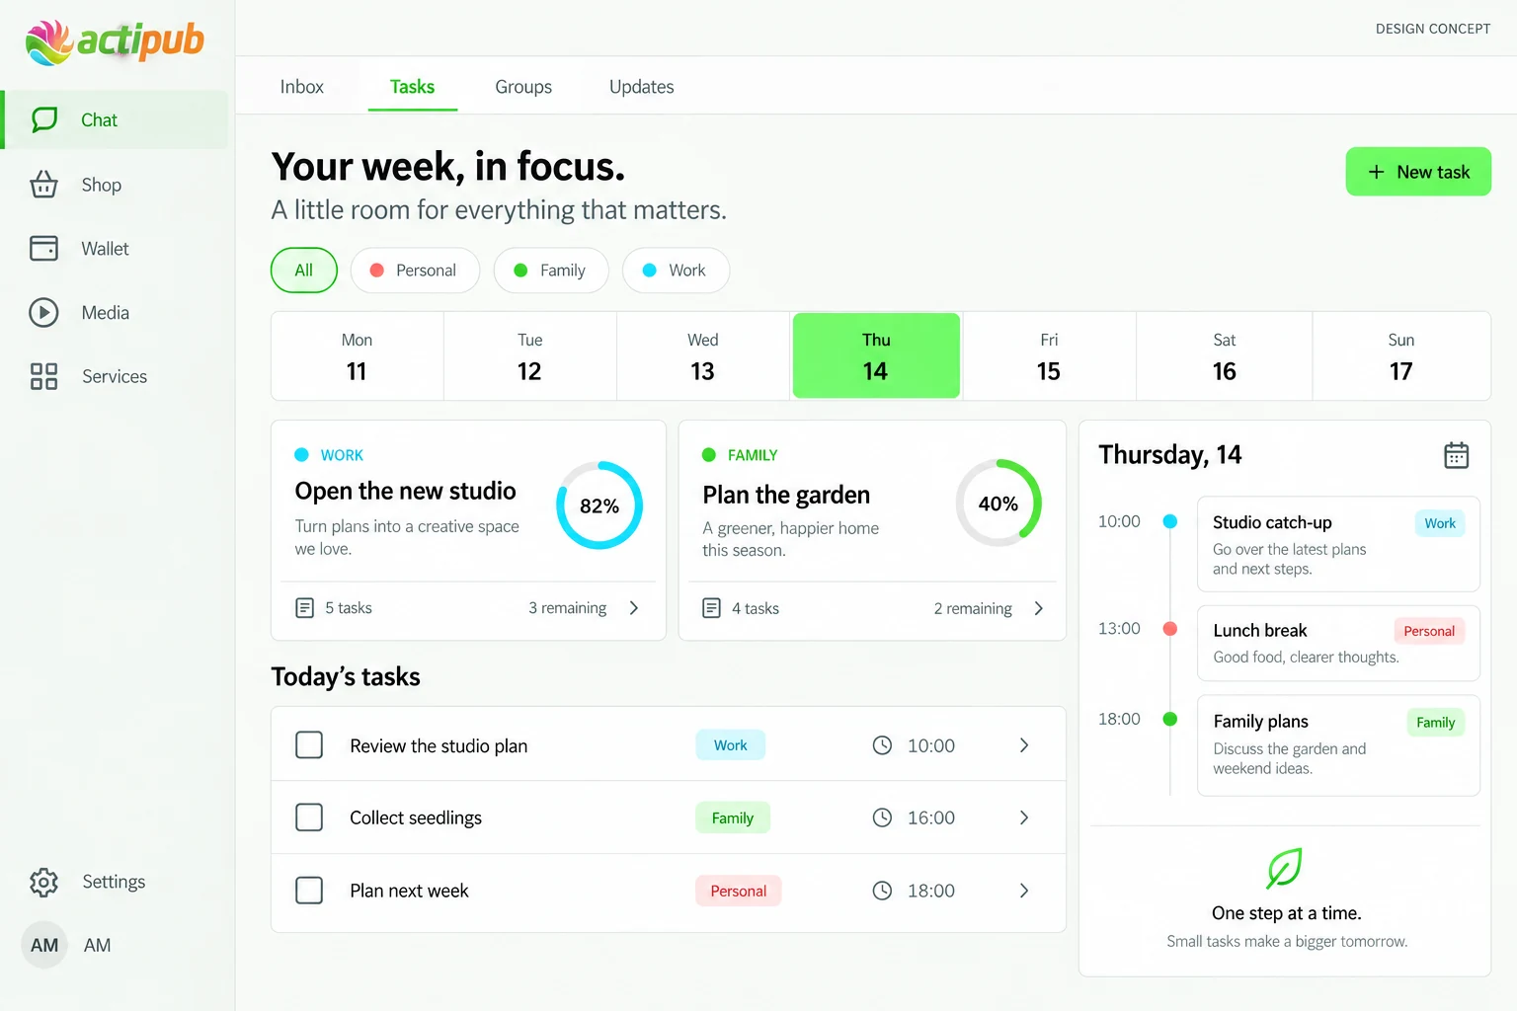Click the clock icon next to 10:00
The height and width of the screenshot is (1011, 1517).
click(x=882, y=745)
